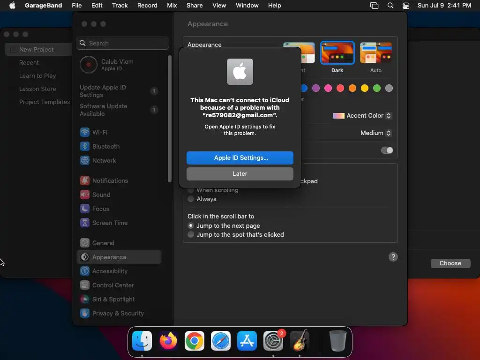480x360 pixels.
Task: Select the Network globe icon
Action: click(x=85, y=160)
